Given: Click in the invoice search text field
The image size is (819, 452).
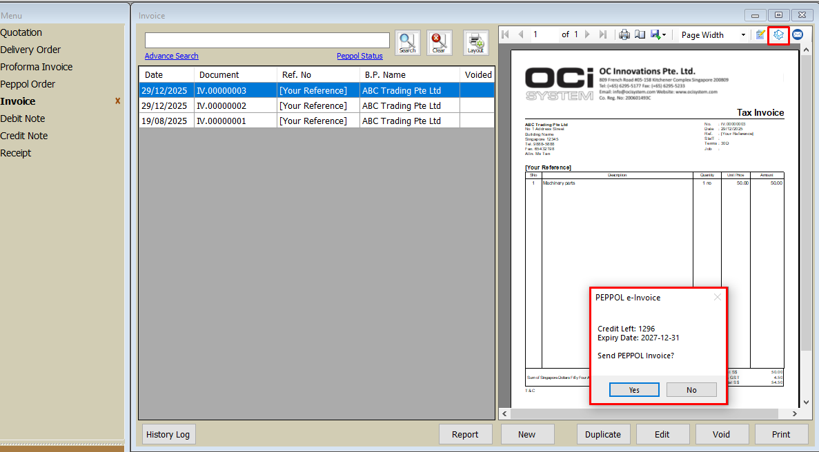Looking at the screenshot, I should point(267,40).
